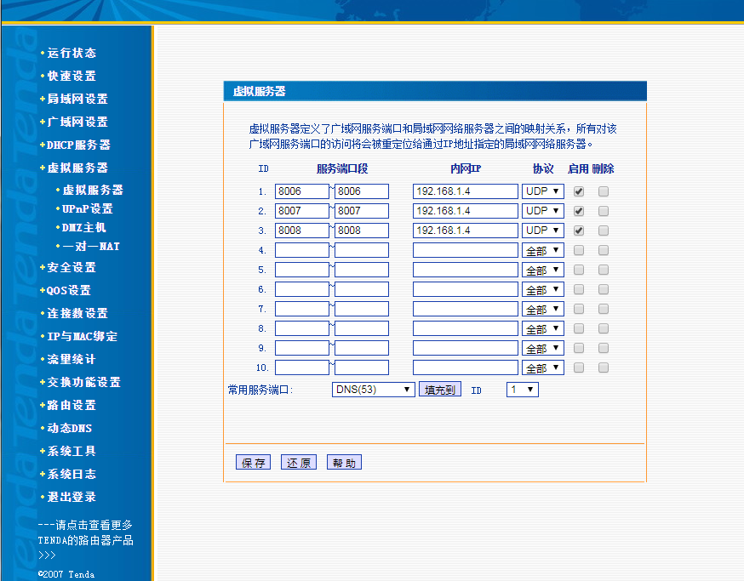Expand the 系统日志 section

click(x=72, y=474)
